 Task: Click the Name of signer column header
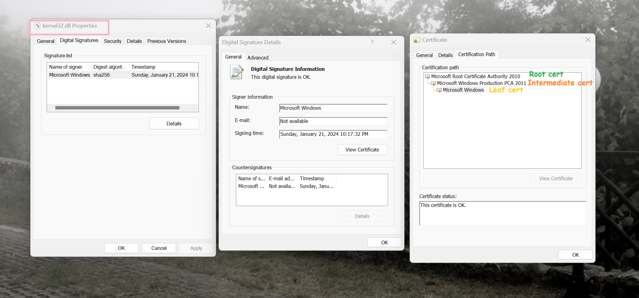pyautogui.click(x=69, y=67)
